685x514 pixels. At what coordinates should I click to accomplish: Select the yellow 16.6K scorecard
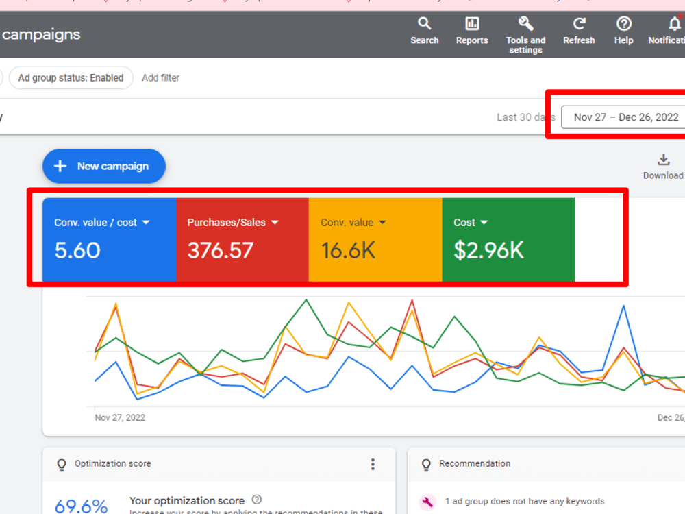(375, 239)
